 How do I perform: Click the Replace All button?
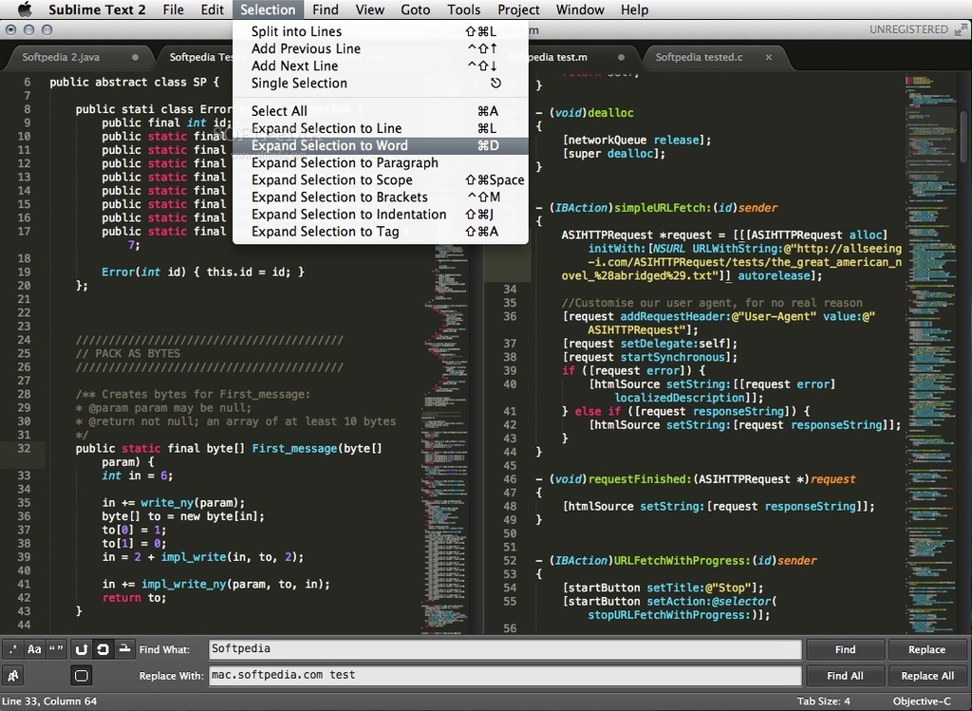926,676
